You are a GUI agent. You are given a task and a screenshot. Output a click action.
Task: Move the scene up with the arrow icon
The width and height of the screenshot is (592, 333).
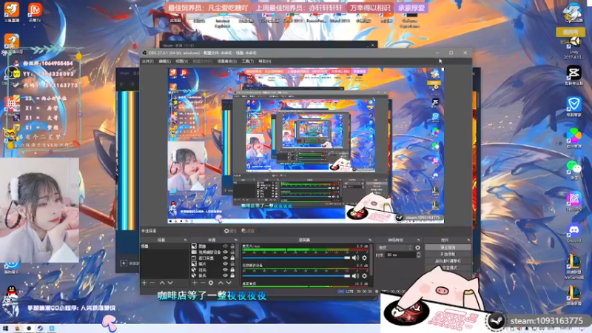pyautogui.click(x=162, y=283)
